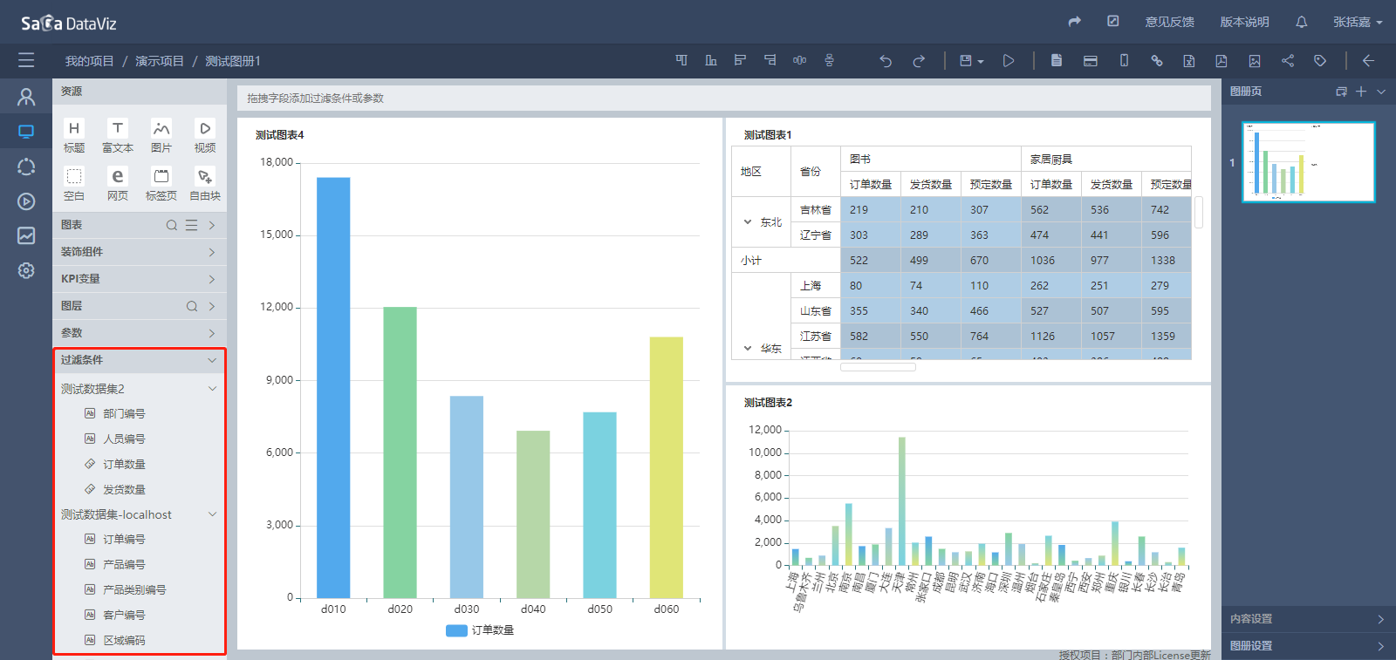
Task: Click the align left toolbar icon
Action: pos(740,60)
